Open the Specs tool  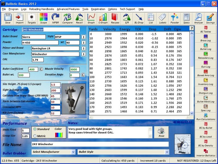pyautogui.click(x=186, y=19)
